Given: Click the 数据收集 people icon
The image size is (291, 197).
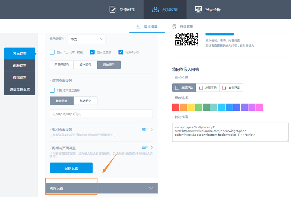Looking at the screenshot, I should point(155,10).
